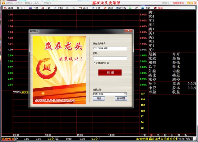
Task: Click the 赢在龙头帐号 account input field
Action: point(110,49)
